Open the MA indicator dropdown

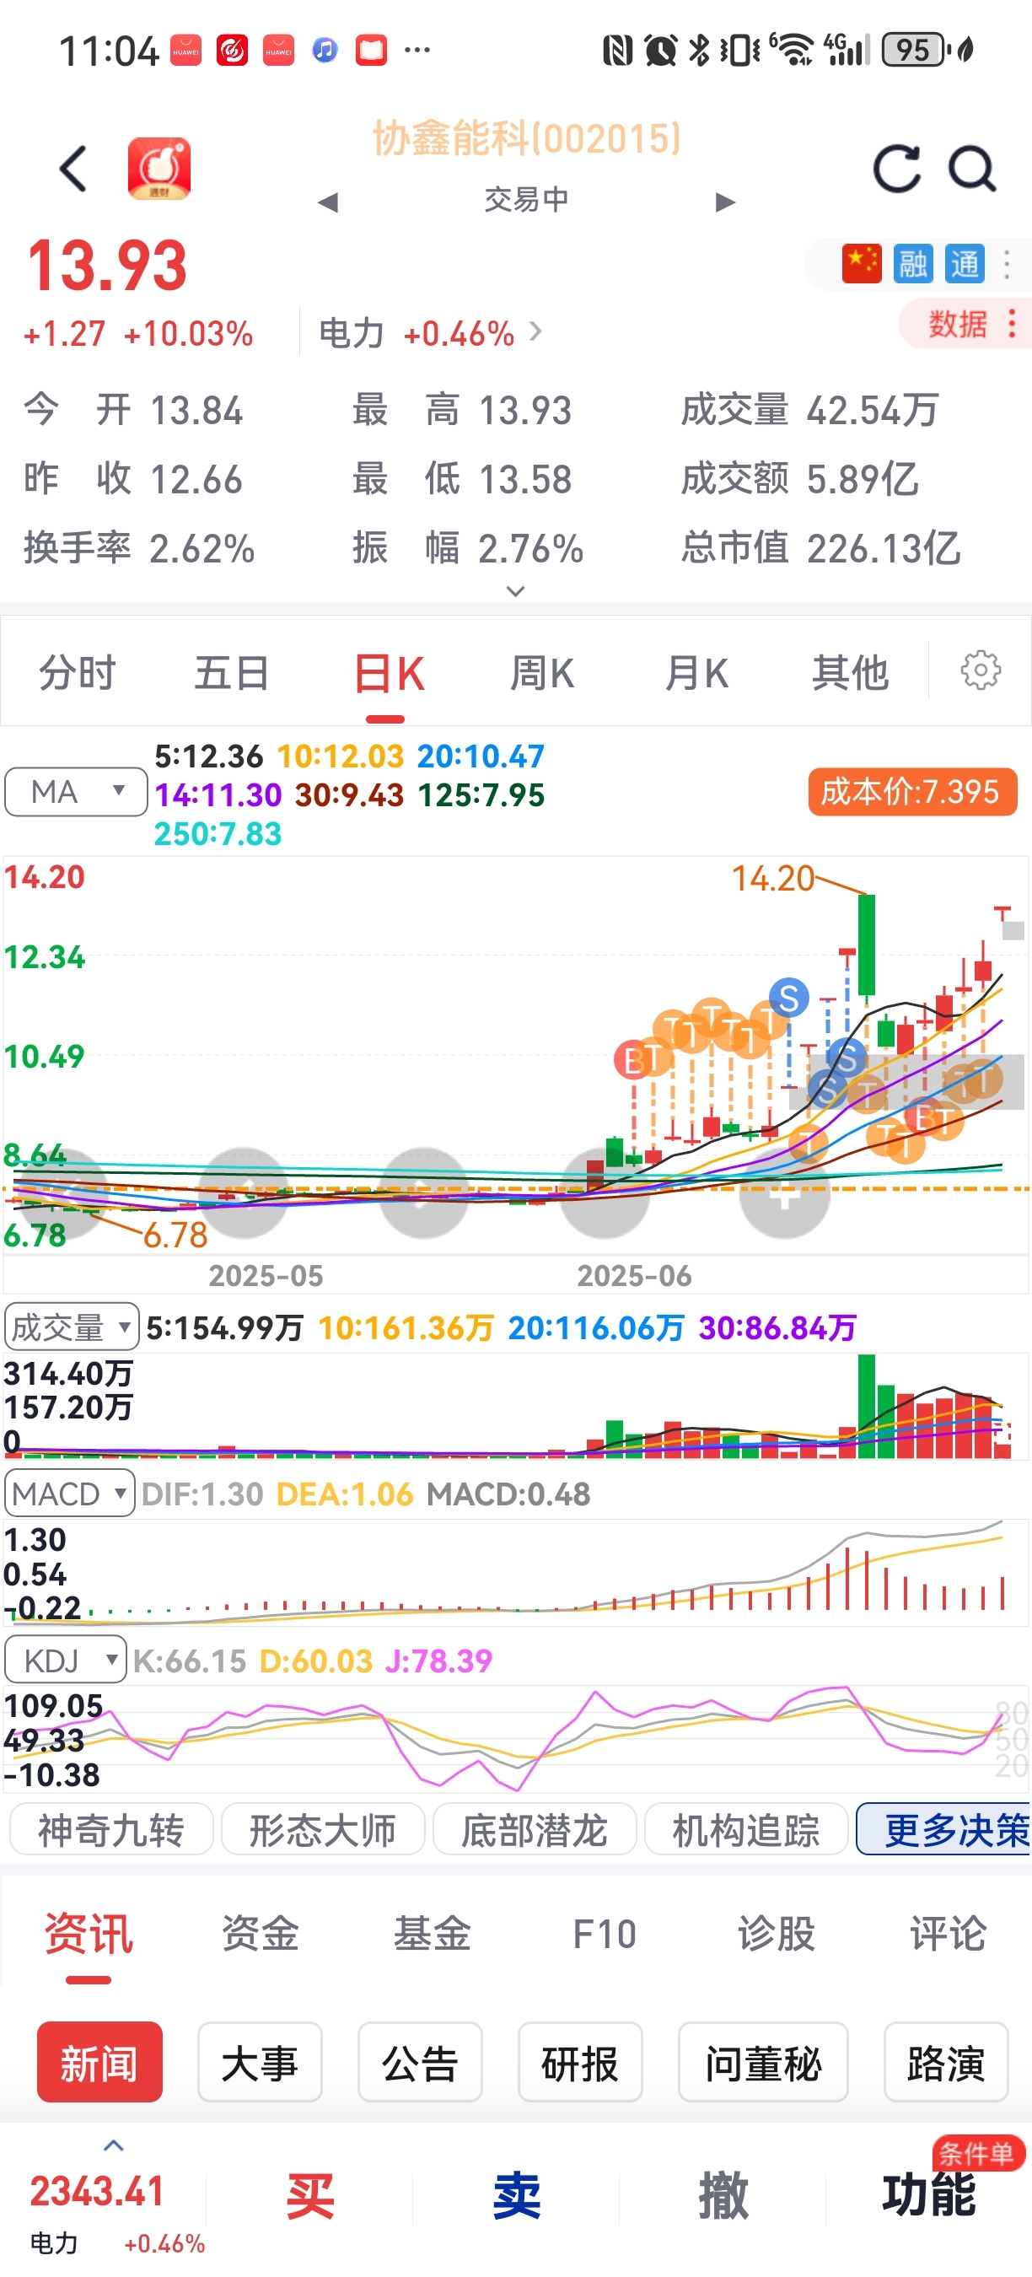76,791
